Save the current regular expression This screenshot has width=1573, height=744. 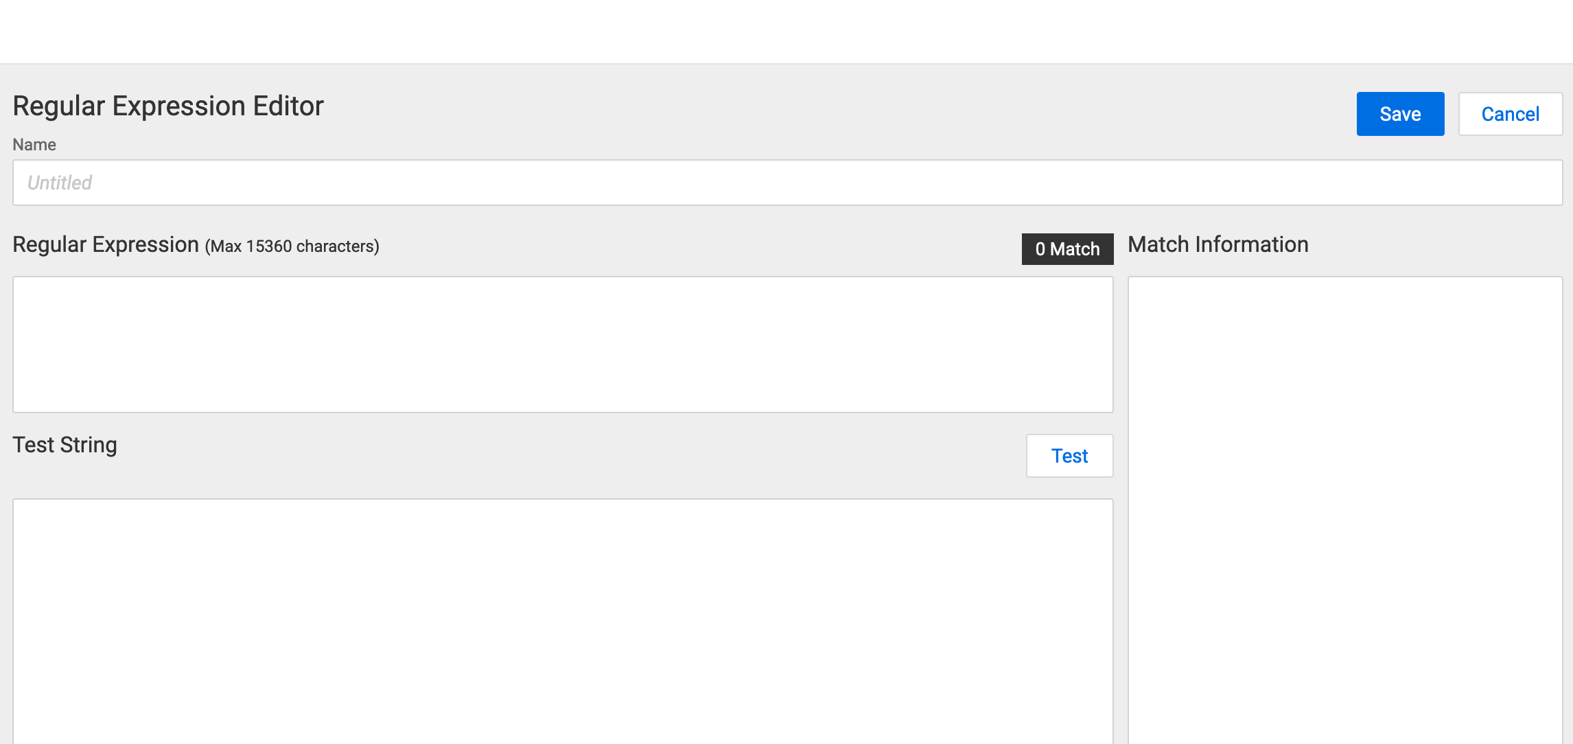(x=1400, y=113)
